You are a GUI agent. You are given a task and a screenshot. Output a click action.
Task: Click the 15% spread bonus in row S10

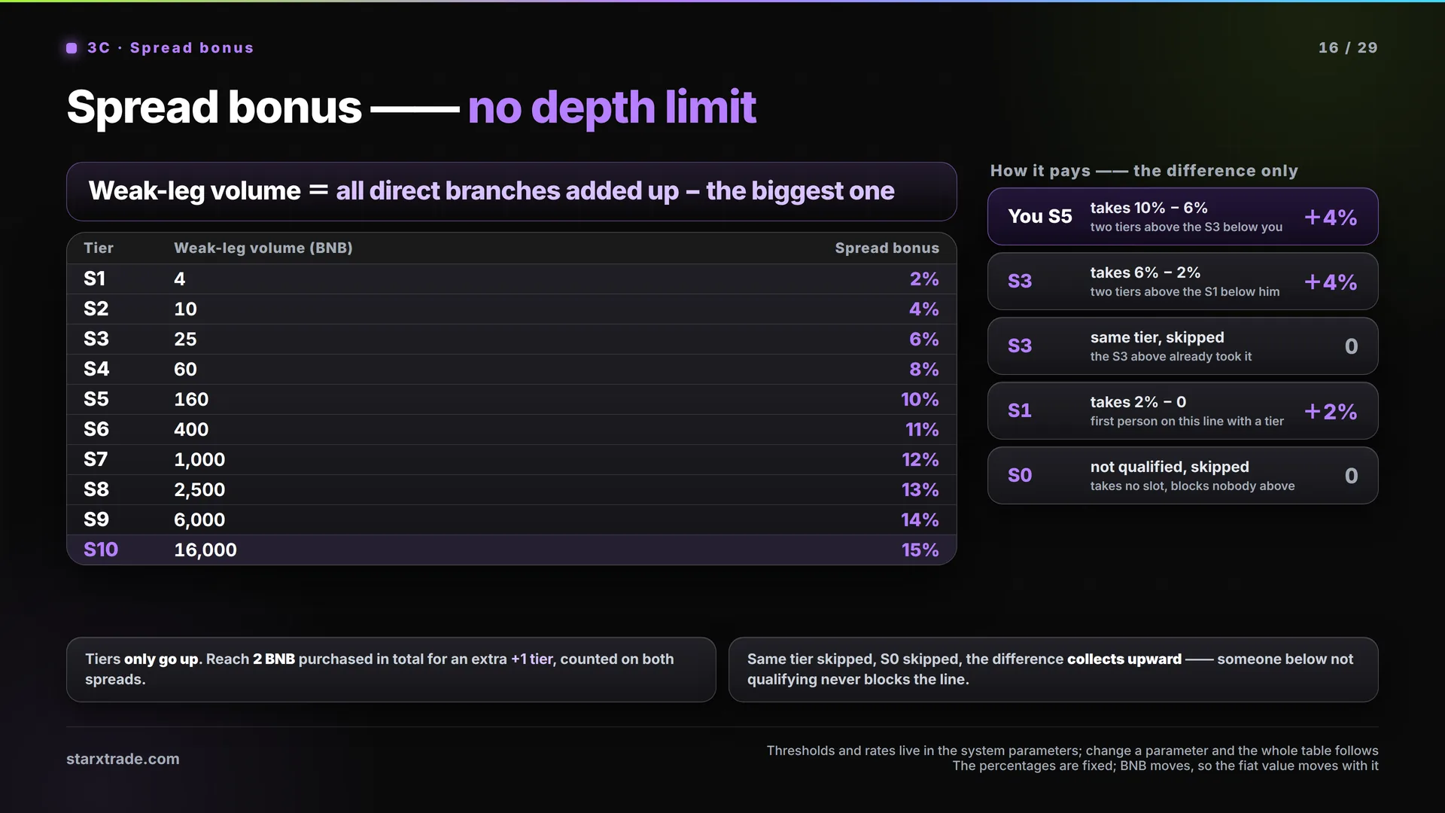tap(920, 550)
